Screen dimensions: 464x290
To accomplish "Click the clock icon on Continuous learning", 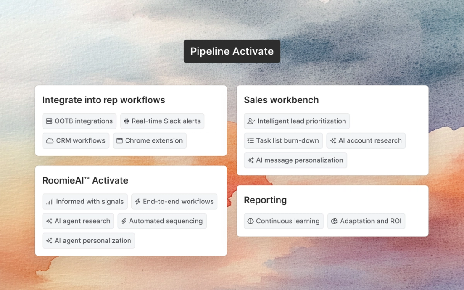I will (x=250, y=221).
